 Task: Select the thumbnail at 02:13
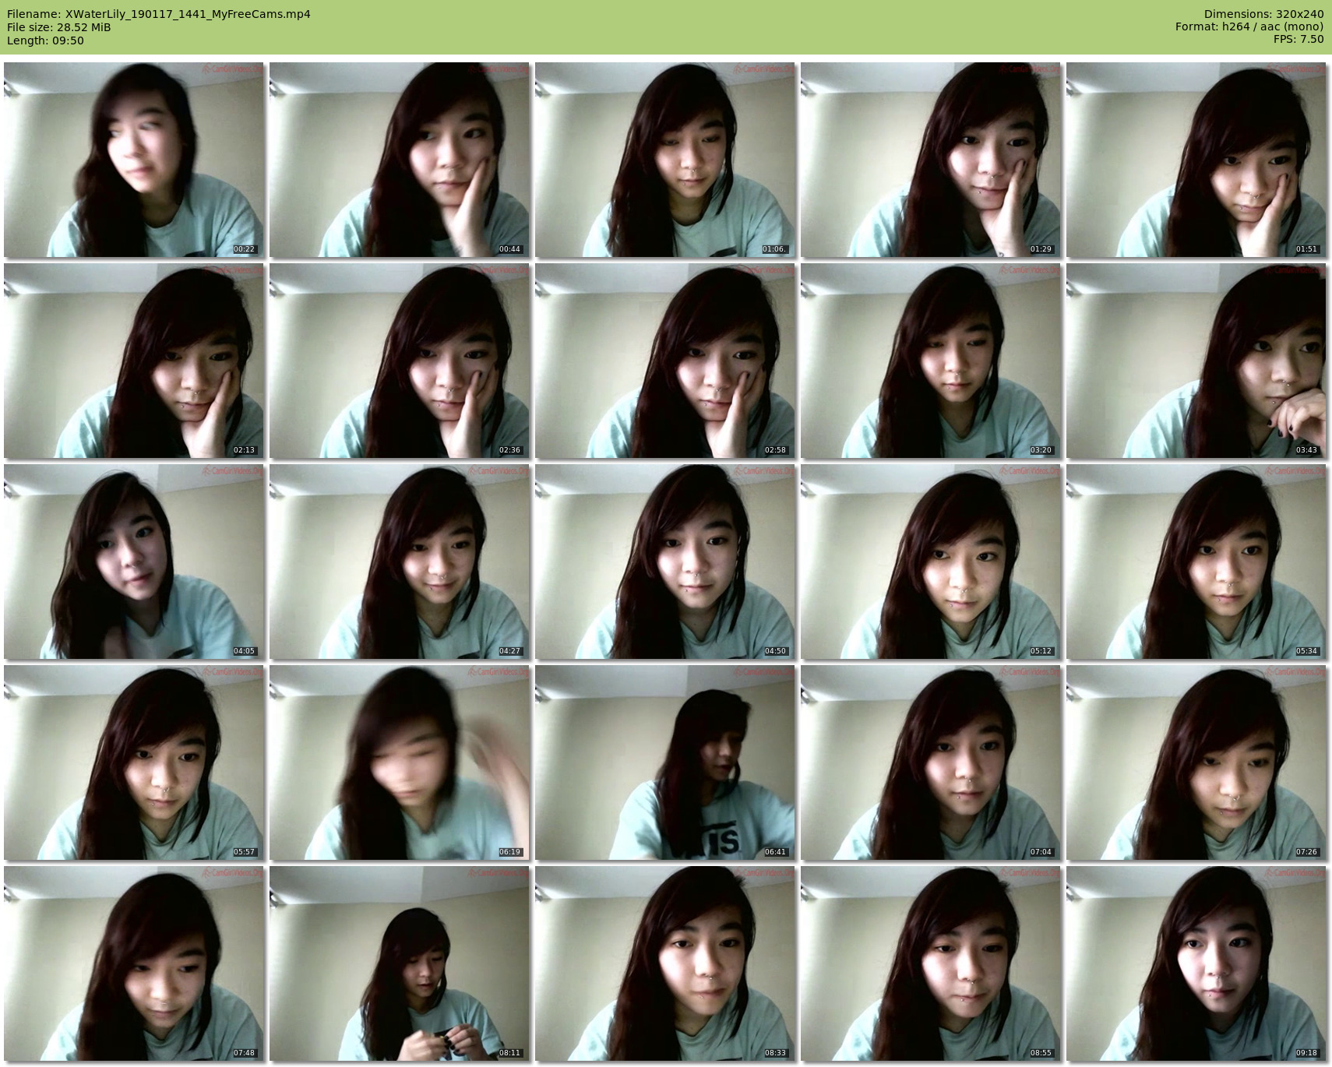click(134, 361)
